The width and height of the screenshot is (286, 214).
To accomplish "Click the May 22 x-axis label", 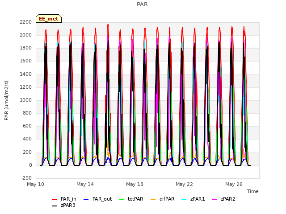I will 185,184.
